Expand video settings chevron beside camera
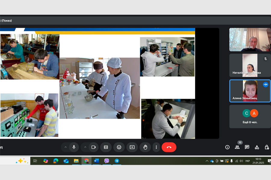 pos(85,147)
